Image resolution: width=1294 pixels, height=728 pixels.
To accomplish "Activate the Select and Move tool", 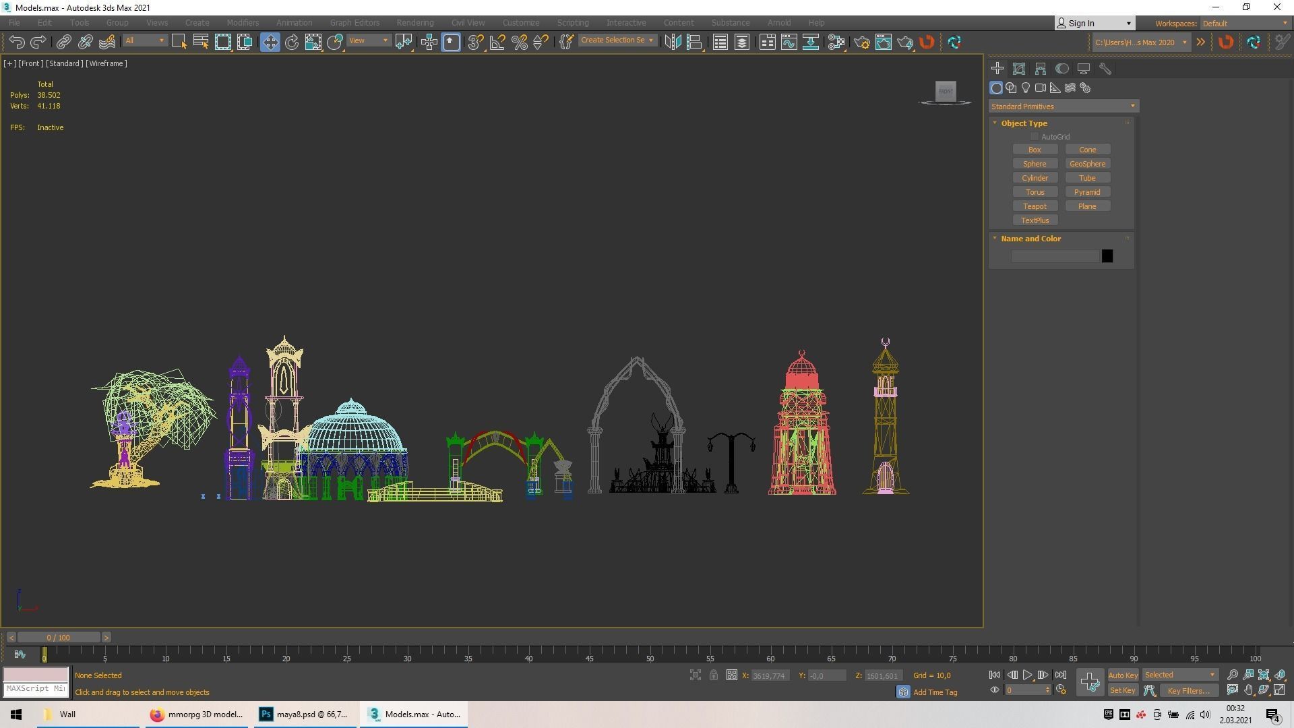I will pos(270,42).
